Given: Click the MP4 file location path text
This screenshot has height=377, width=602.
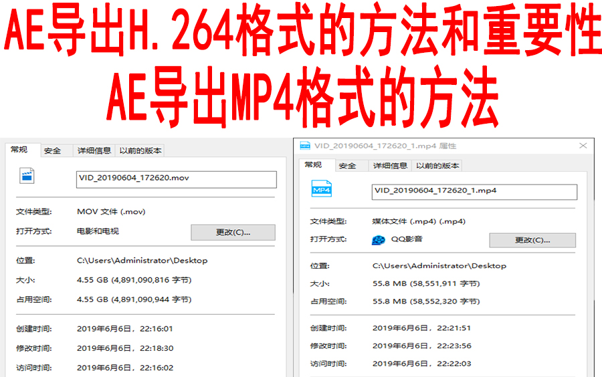Looking at the screenshot, I should (439, 266).
